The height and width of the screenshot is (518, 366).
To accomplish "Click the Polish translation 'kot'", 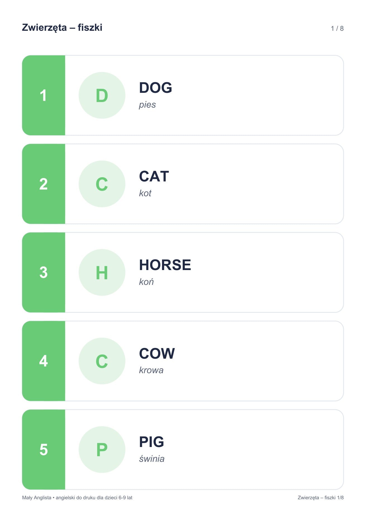I will 145,193.
